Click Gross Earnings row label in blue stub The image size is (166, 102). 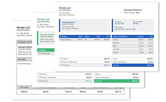66,40
